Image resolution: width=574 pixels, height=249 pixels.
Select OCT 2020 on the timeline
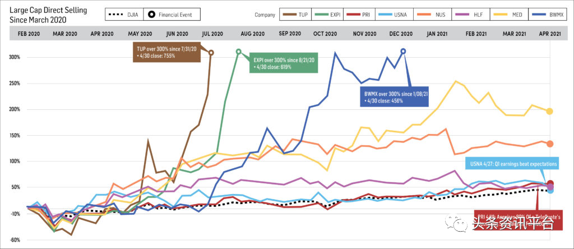[325, 34]
